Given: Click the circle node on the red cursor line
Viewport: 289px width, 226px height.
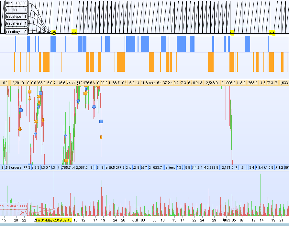Looking at the screenshot, I should 54,33.
